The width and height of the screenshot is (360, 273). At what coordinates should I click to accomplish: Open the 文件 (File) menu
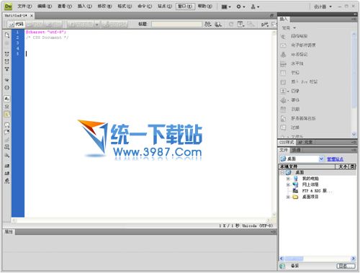[x=24, y=6]
